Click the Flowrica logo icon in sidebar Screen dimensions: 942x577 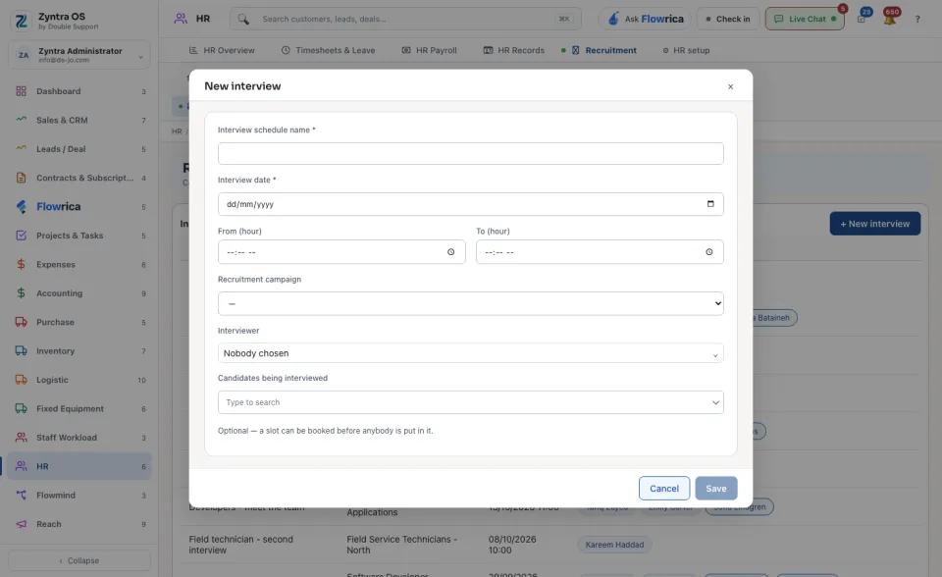coord(21,206)
